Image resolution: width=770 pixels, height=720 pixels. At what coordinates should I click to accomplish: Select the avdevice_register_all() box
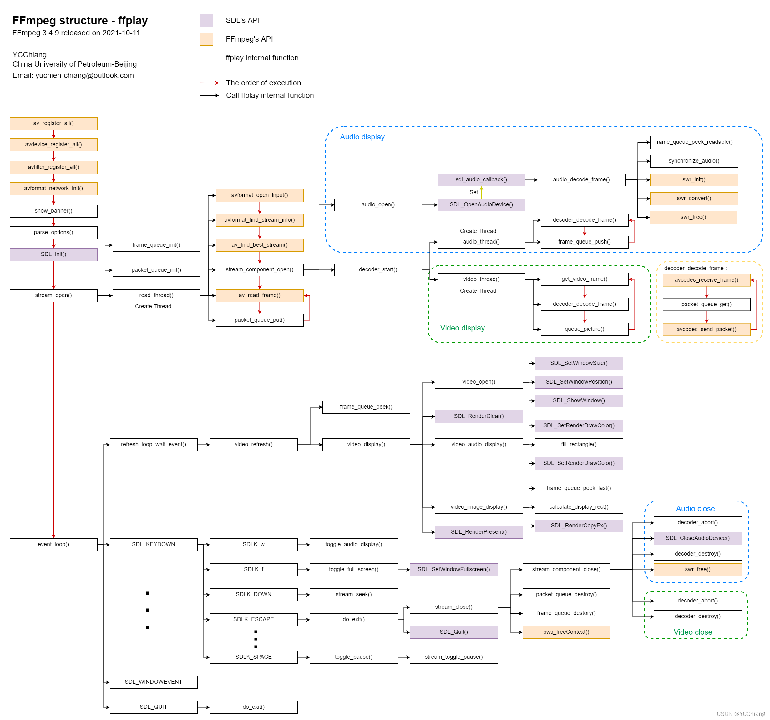coord(53,145)
